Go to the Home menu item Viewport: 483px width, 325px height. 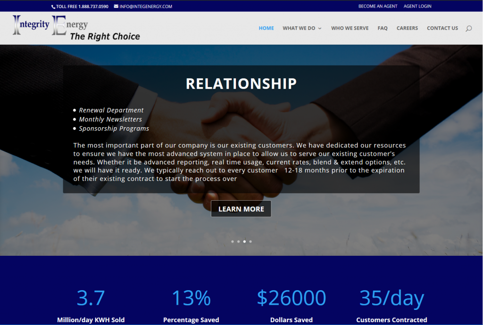[266, 28]
